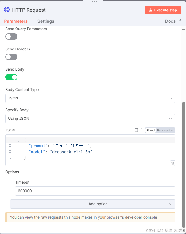Click the Options section heading
The image size is (186, 234).
point(12,172)
